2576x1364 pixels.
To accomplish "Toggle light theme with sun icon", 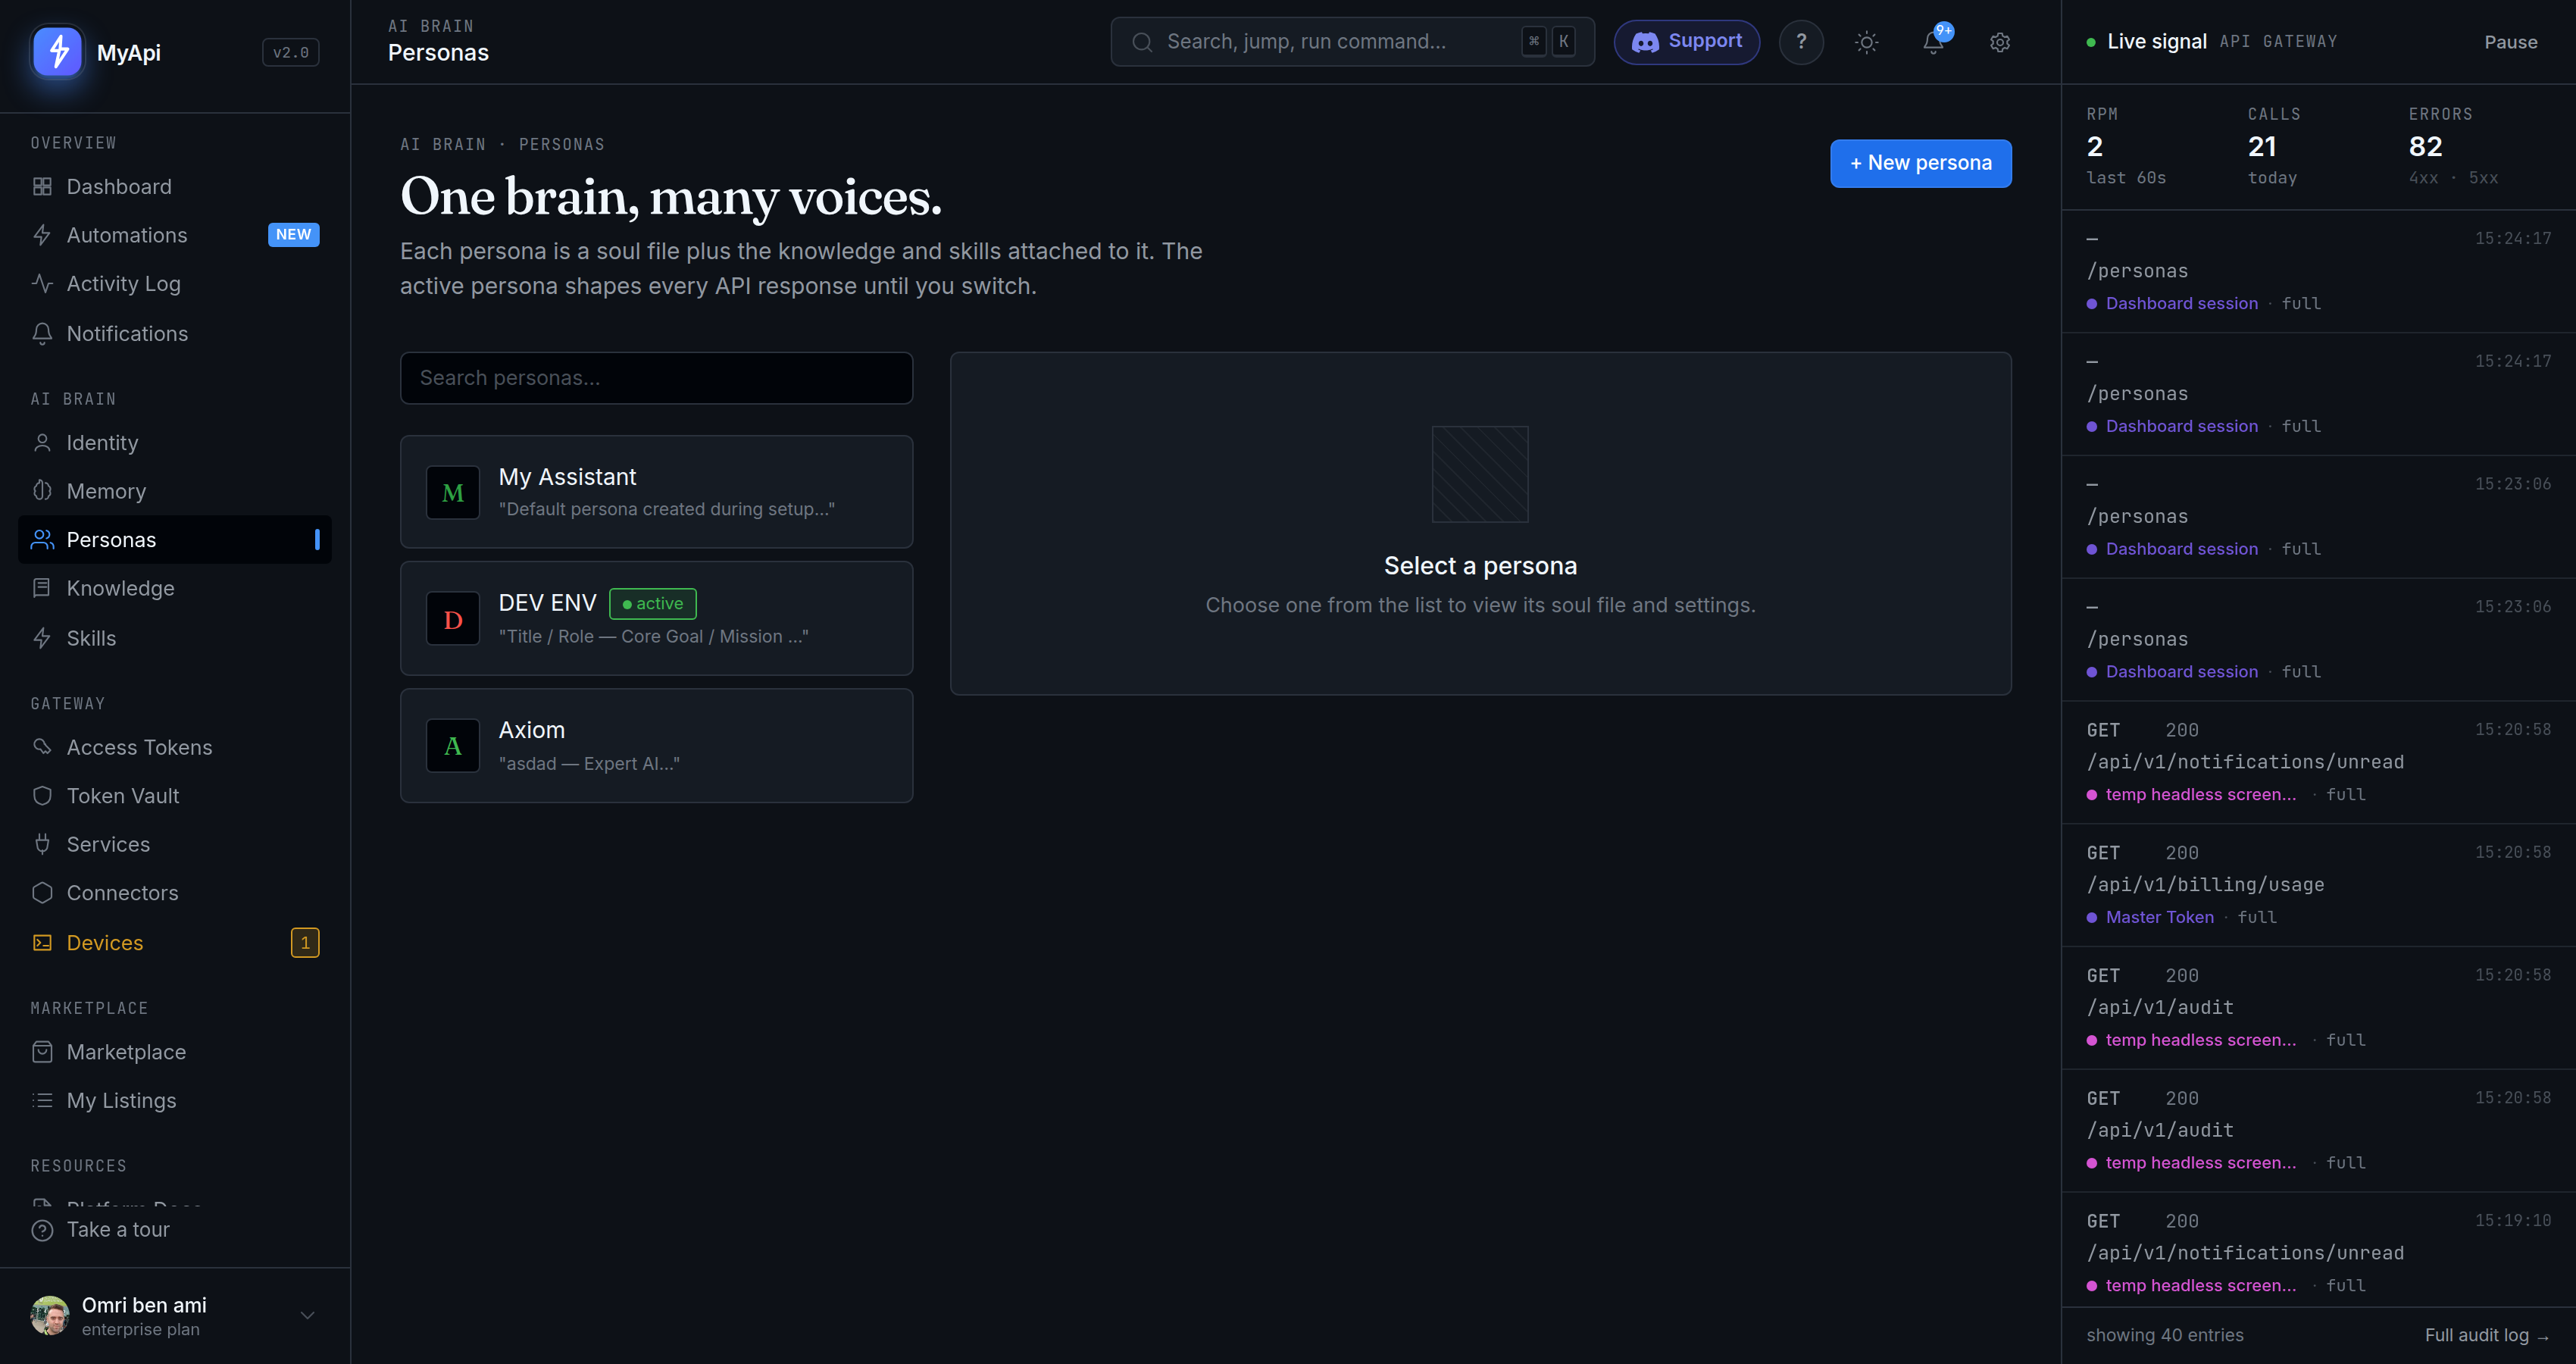I will coord(1866,42).
